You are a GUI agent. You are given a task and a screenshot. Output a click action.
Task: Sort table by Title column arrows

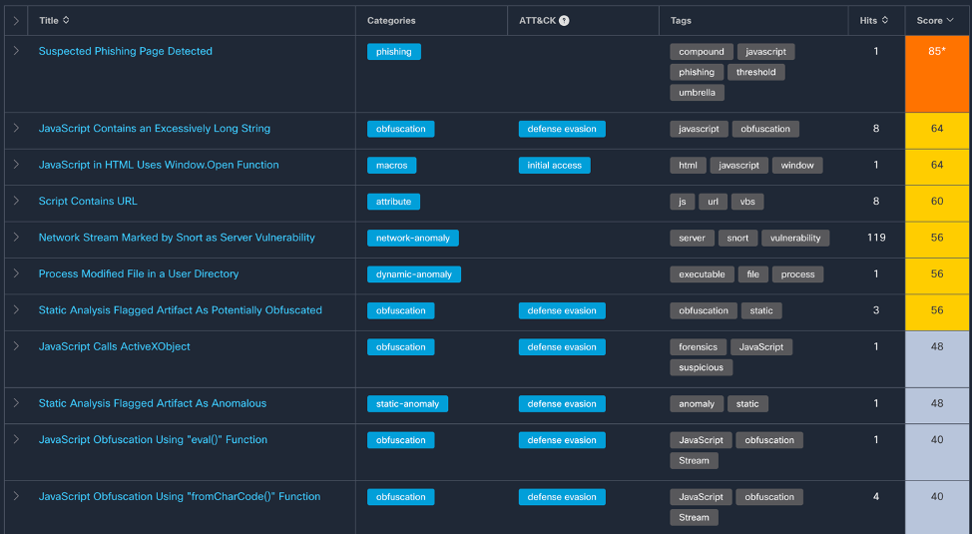click(x=66, y=20)
